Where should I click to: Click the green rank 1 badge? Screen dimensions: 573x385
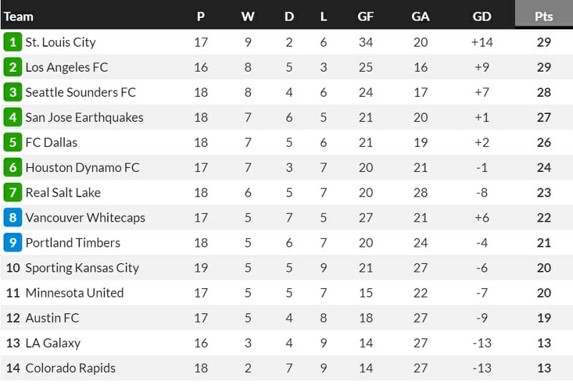click(12, 42)
